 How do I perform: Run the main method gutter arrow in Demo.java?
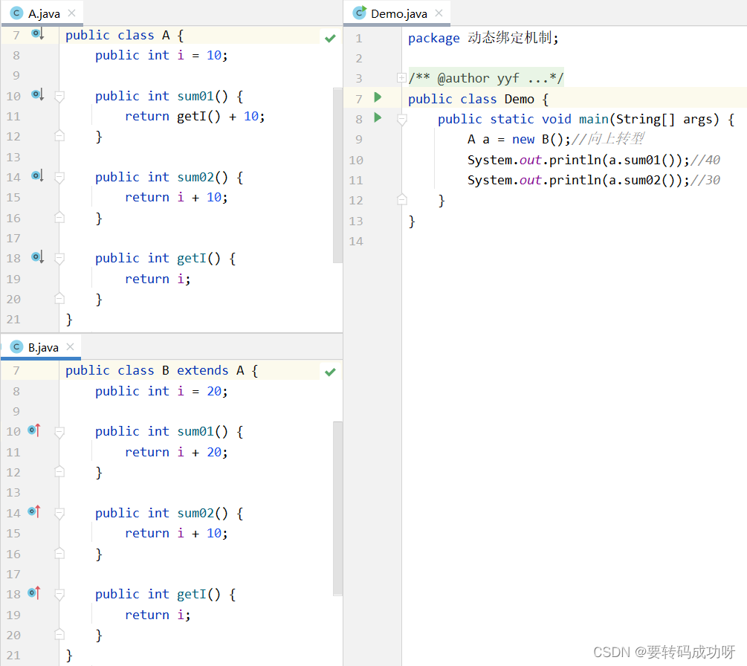coord(377,118)
